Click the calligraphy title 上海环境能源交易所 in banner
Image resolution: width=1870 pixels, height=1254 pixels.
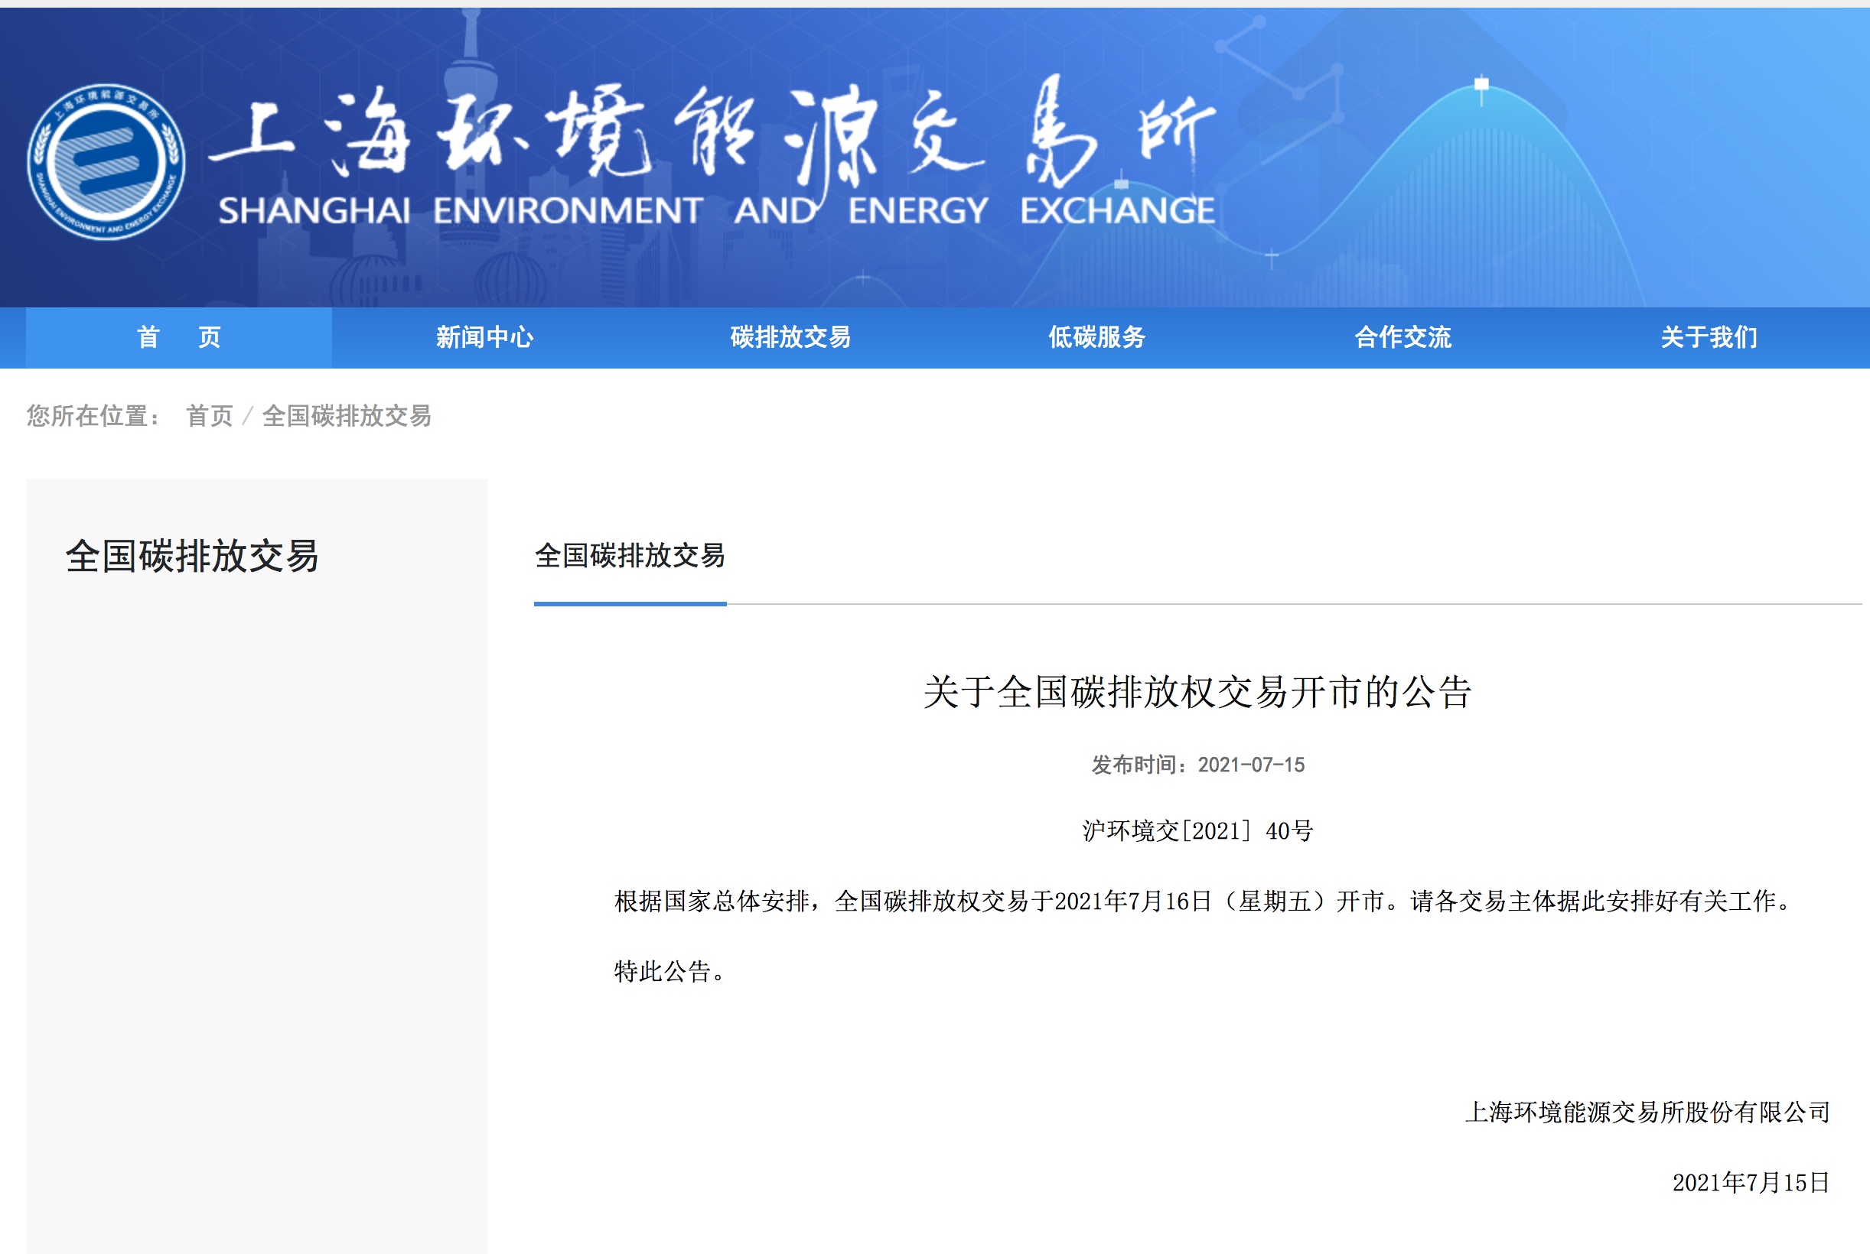point(712,132)
